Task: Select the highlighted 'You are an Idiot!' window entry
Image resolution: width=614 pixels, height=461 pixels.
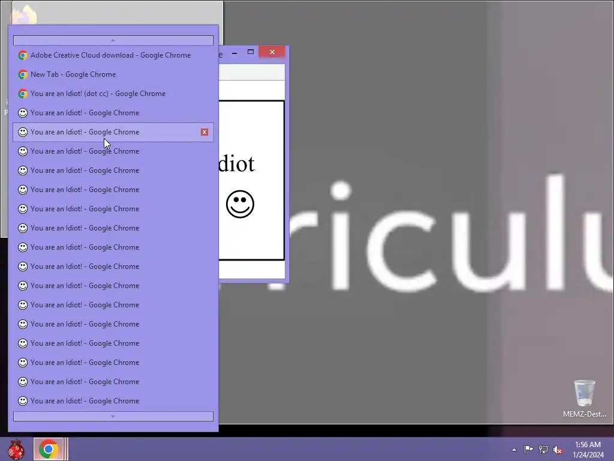Action: pyautogui.click(x=113, y=132)
